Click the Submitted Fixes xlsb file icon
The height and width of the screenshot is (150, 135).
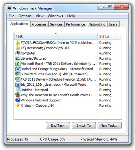click(18, 74)
